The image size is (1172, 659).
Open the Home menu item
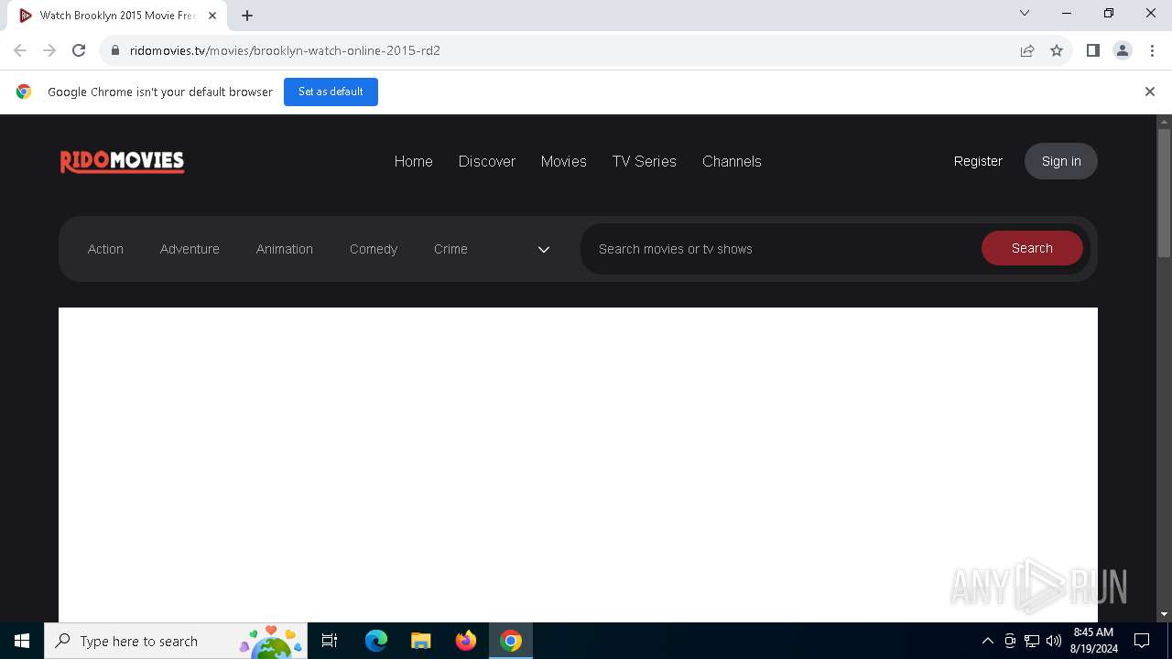pyautogui.click(x=413, y=161)
